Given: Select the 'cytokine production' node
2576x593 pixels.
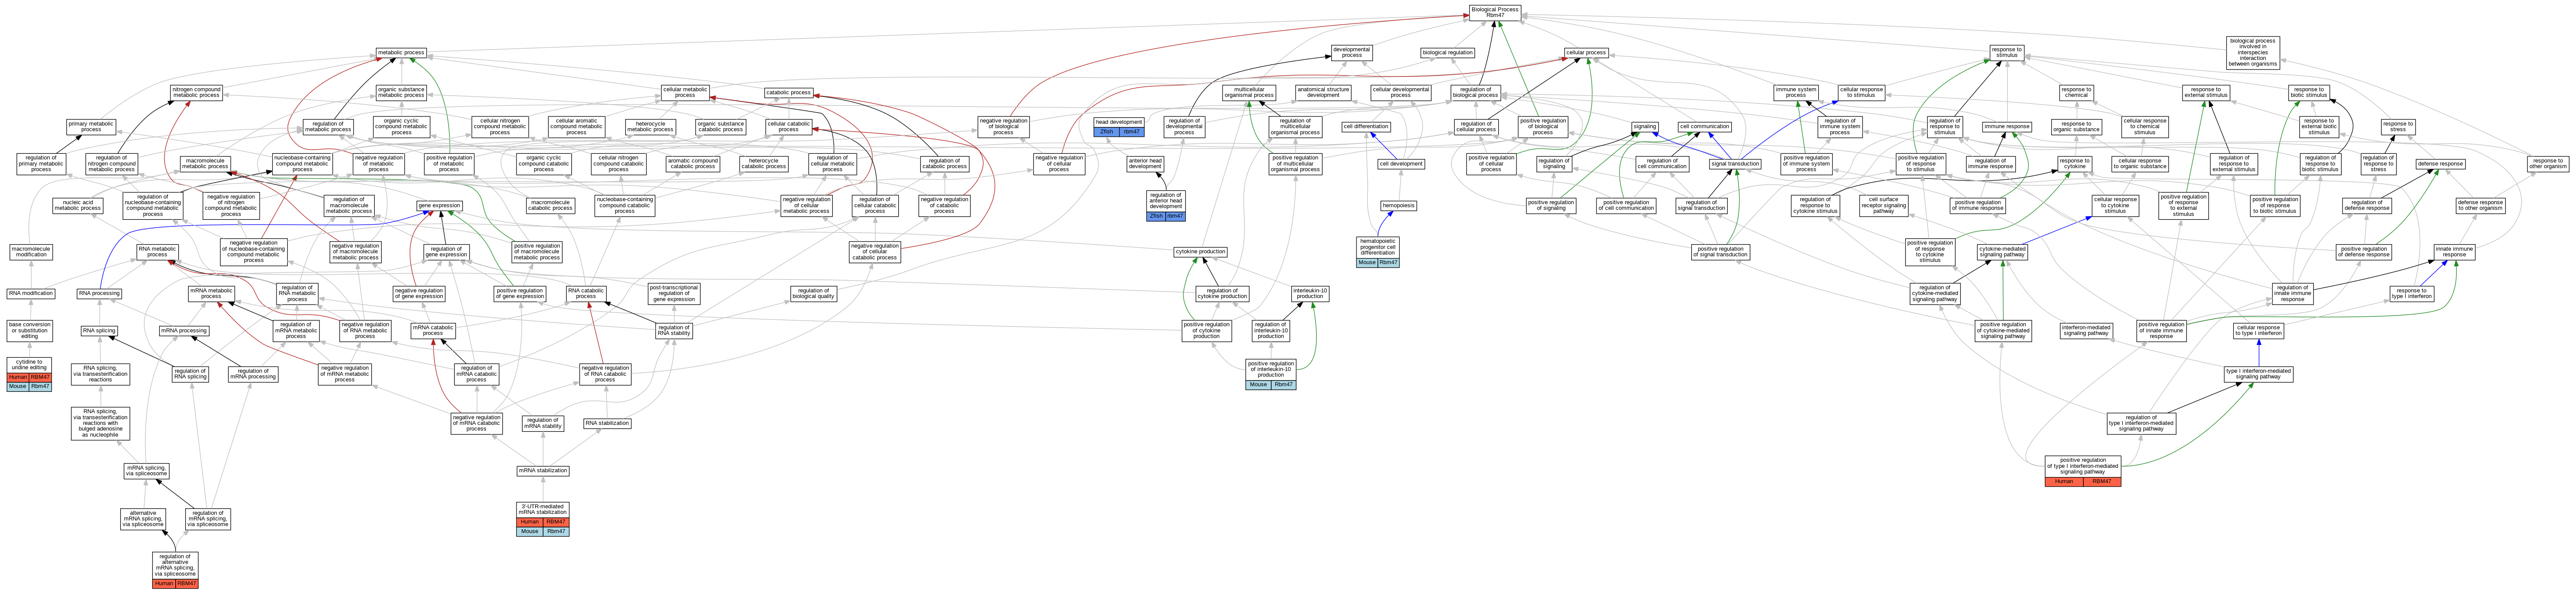Looking at the screenshot, I should point(1201,252).
